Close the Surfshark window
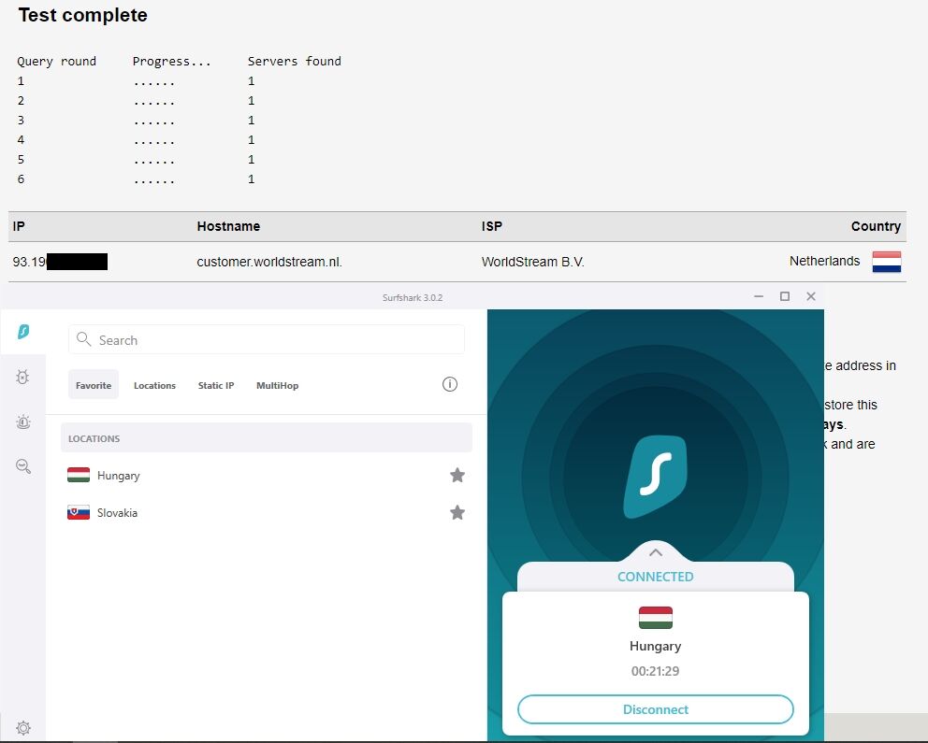This screenshot has height=743, width=928. [811, 296]
